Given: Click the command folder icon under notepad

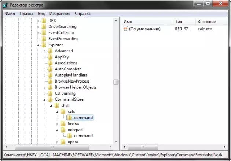Looking at the screenshot, I should [70, 136].
